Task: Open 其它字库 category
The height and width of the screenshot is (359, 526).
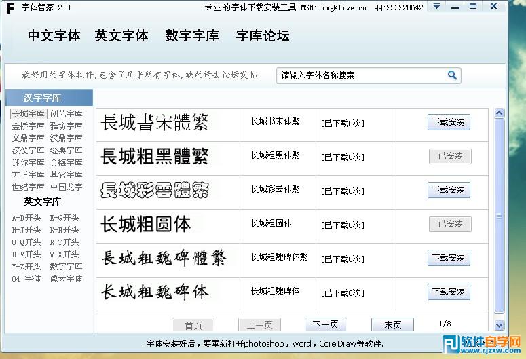Action: pyautogui.click(x=67, y=175)
